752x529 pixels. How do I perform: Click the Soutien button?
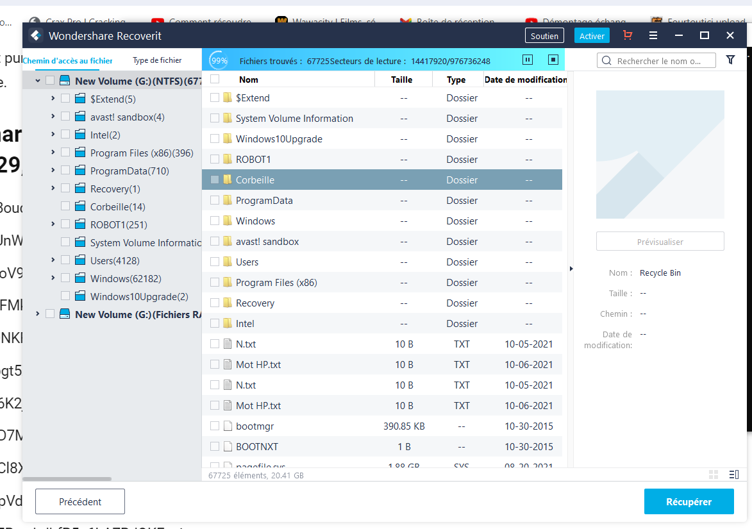(544, 36)
